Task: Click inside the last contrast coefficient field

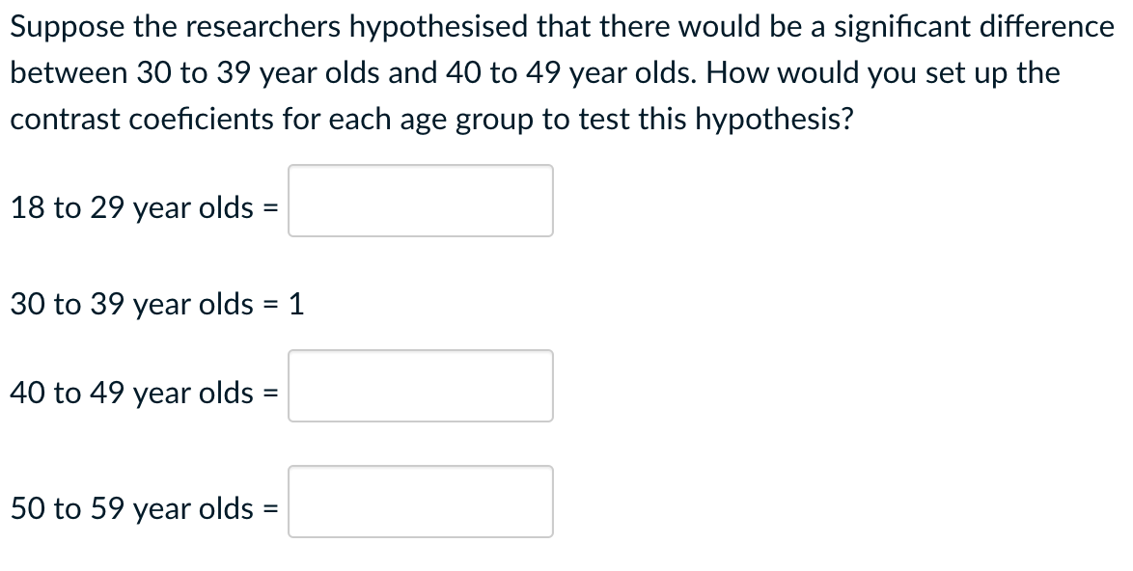Action: (420, 502)
